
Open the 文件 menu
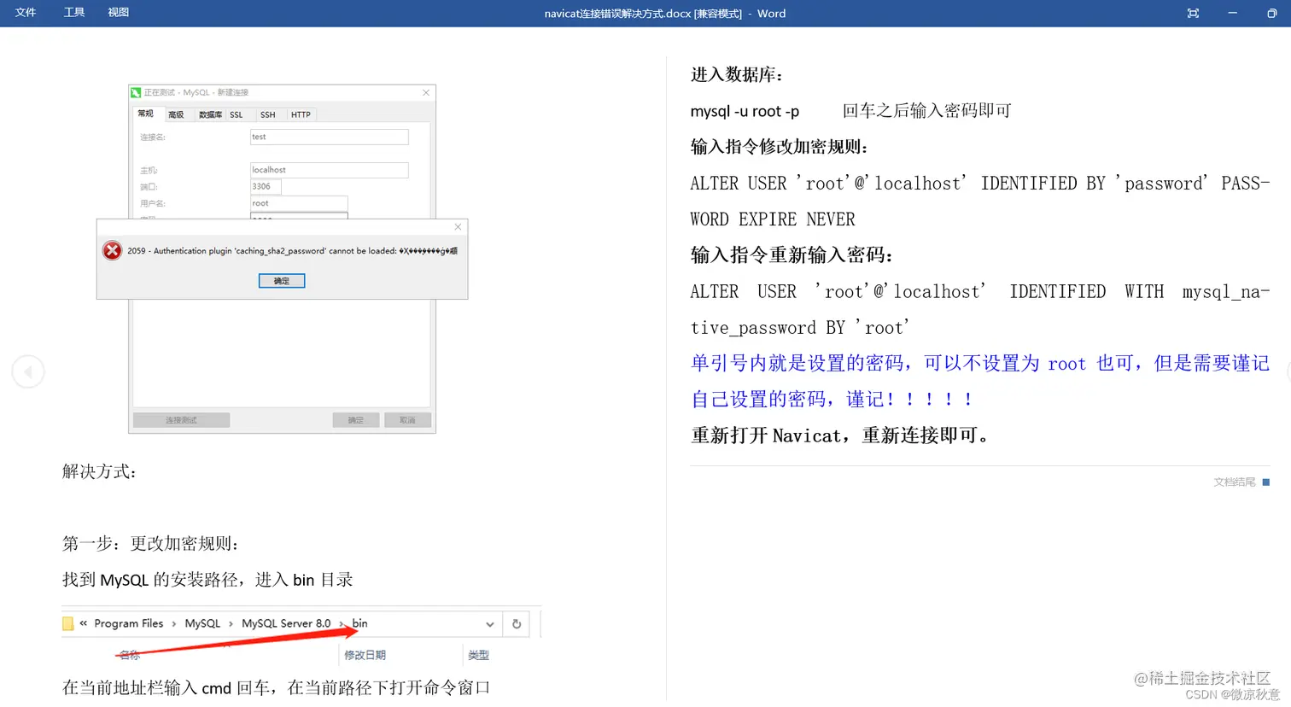pyautogui.click(x=26, y=13)
